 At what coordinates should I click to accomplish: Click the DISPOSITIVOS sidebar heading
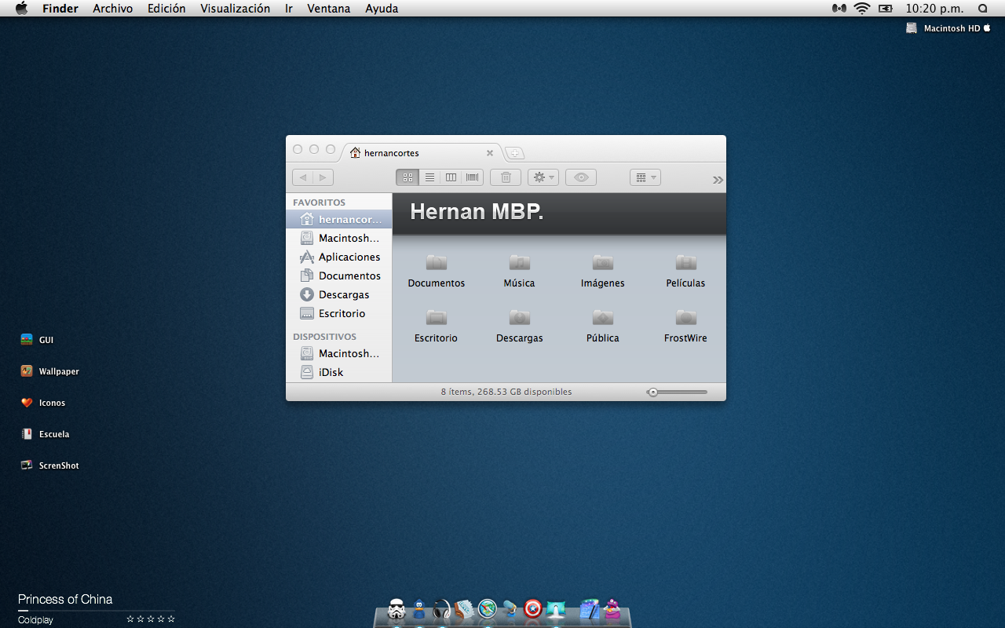click(x=324, y=337)
